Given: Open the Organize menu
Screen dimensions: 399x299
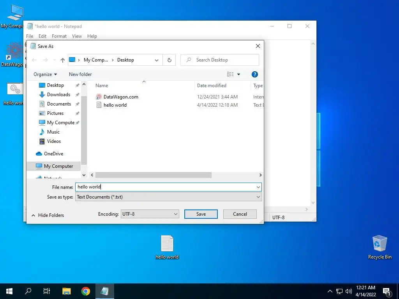Looking at the screenshot, I should [45, 74].
